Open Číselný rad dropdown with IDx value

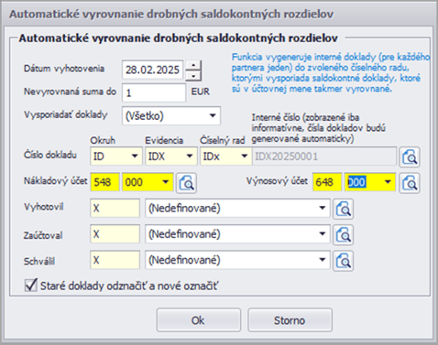225,156
